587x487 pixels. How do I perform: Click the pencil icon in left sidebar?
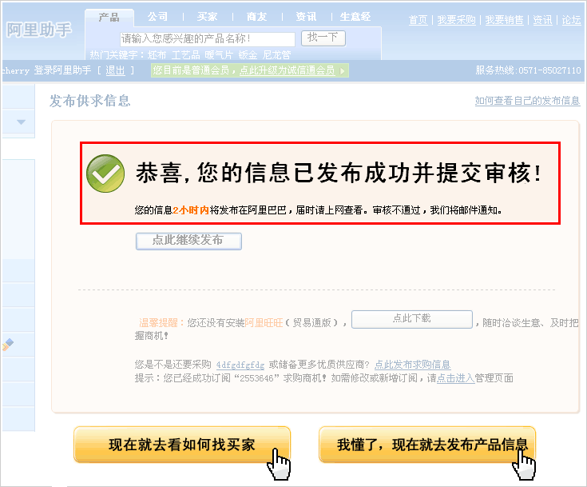7,344
